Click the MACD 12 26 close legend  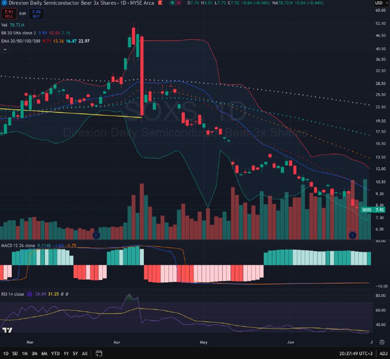tap(18, 245)
